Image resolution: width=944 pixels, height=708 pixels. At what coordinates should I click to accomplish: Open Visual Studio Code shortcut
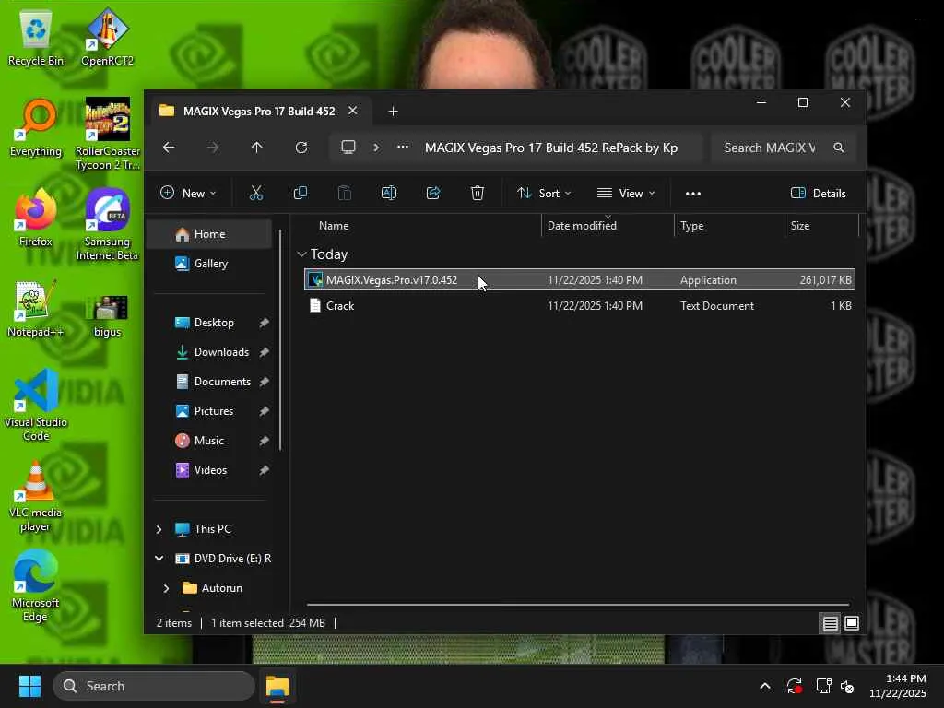[36, 405]
